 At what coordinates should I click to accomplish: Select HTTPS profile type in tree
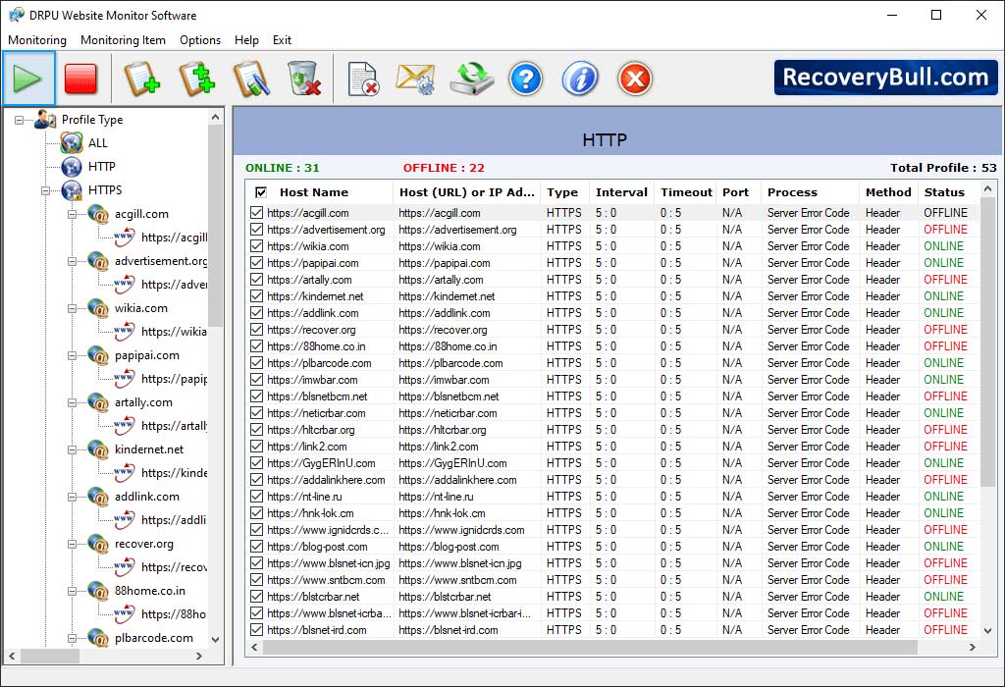pyautogui.click(x=104, y=190)
